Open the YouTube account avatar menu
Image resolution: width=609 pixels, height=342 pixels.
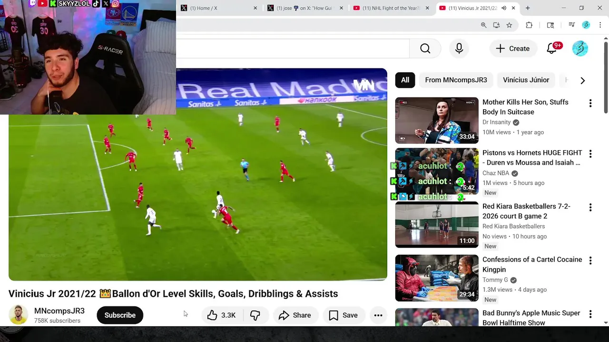pyautogui.click(x=580, y=48)
